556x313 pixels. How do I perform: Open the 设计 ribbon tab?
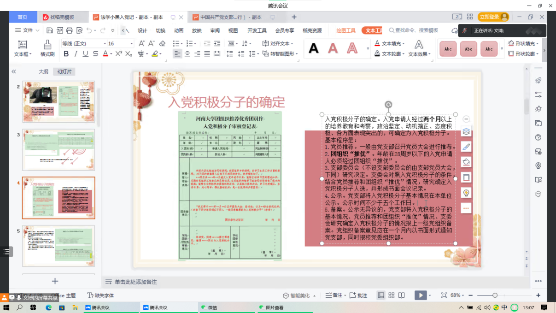click(142, 30)
